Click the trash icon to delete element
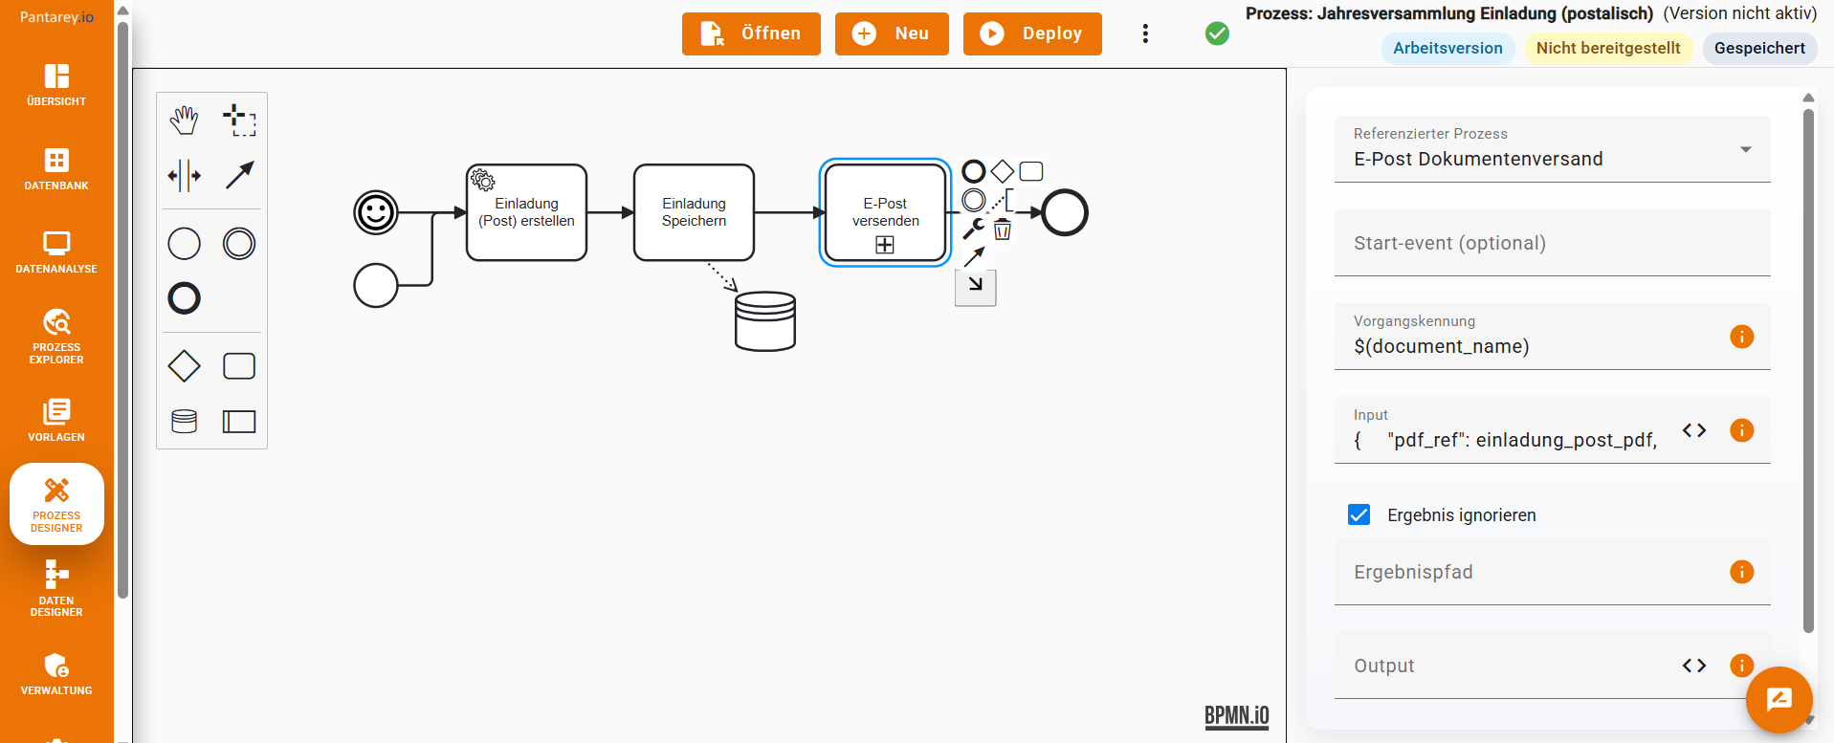 click(1002, 229)
